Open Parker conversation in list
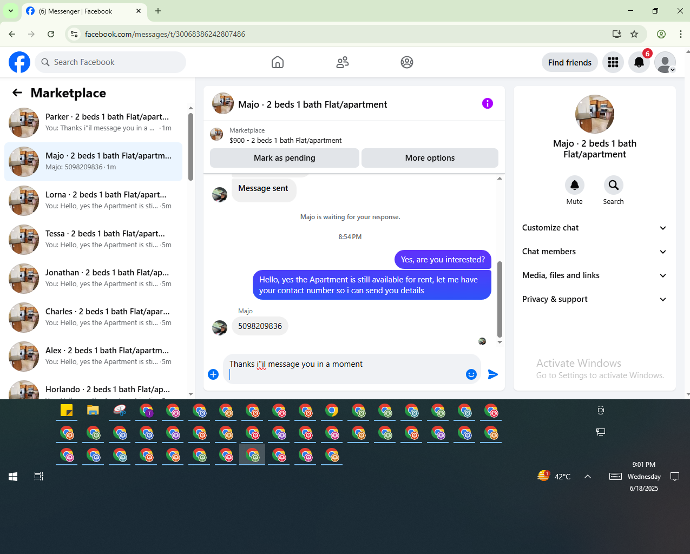The height and width of the screenshot is (554, 690). (93, 123)
